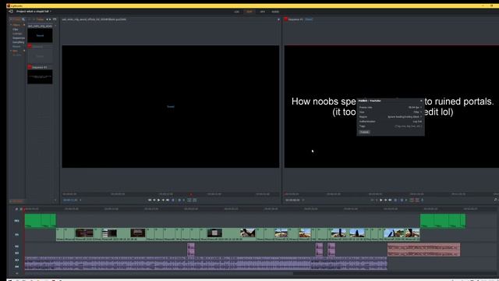Toggle the A1 audio track selector
The height and width of the screenshot is (281, 499).
click(x=16, y=247)
